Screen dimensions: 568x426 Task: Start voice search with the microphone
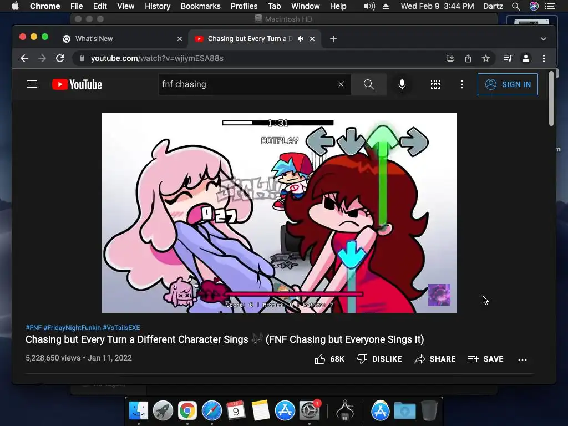(x=402, y=84)
